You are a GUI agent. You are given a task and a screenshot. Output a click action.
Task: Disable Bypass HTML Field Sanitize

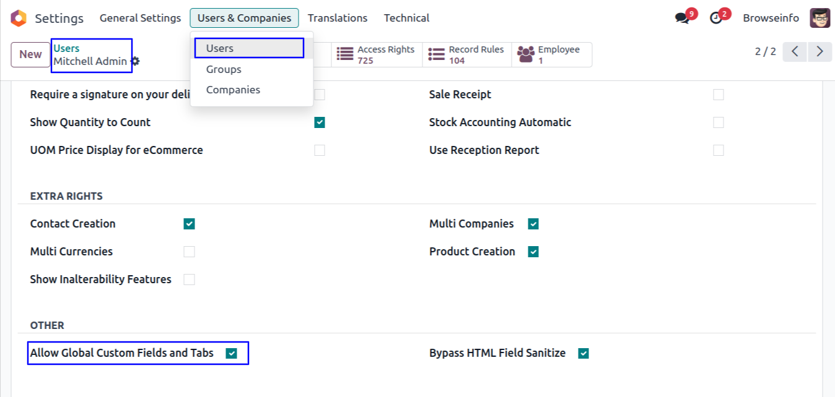[x=584, y=354]
